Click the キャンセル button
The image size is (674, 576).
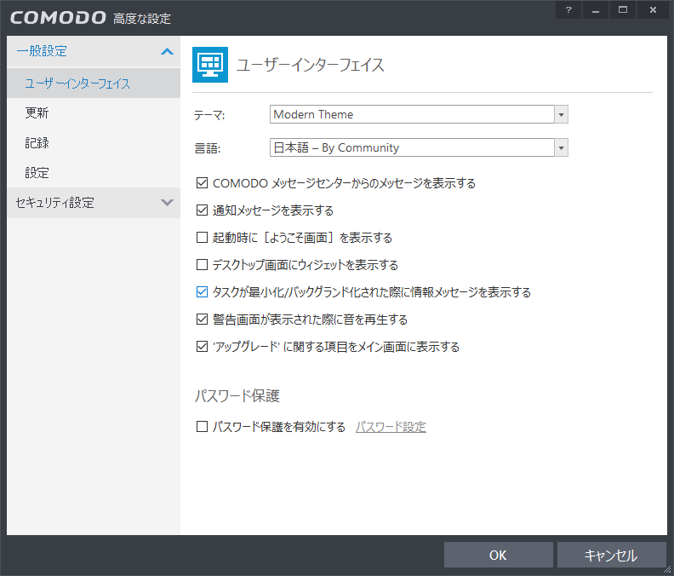pyautogui.click(x=611, y=555)
